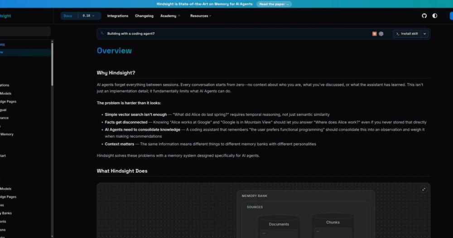453x238 pixels.
Task: Click the MEMORY BANK label in diagram
Action: [255, 196]
